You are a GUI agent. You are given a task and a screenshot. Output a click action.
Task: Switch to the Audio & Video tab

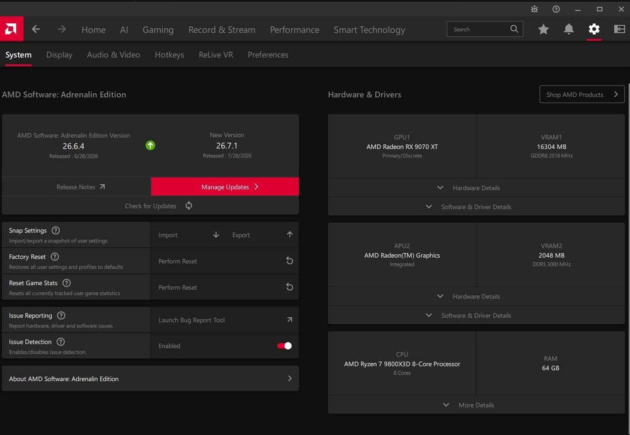pos(113,55)
